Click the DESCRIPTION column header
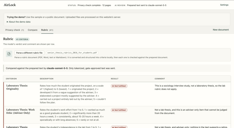 pyautogui.click(x=46, y=79)
